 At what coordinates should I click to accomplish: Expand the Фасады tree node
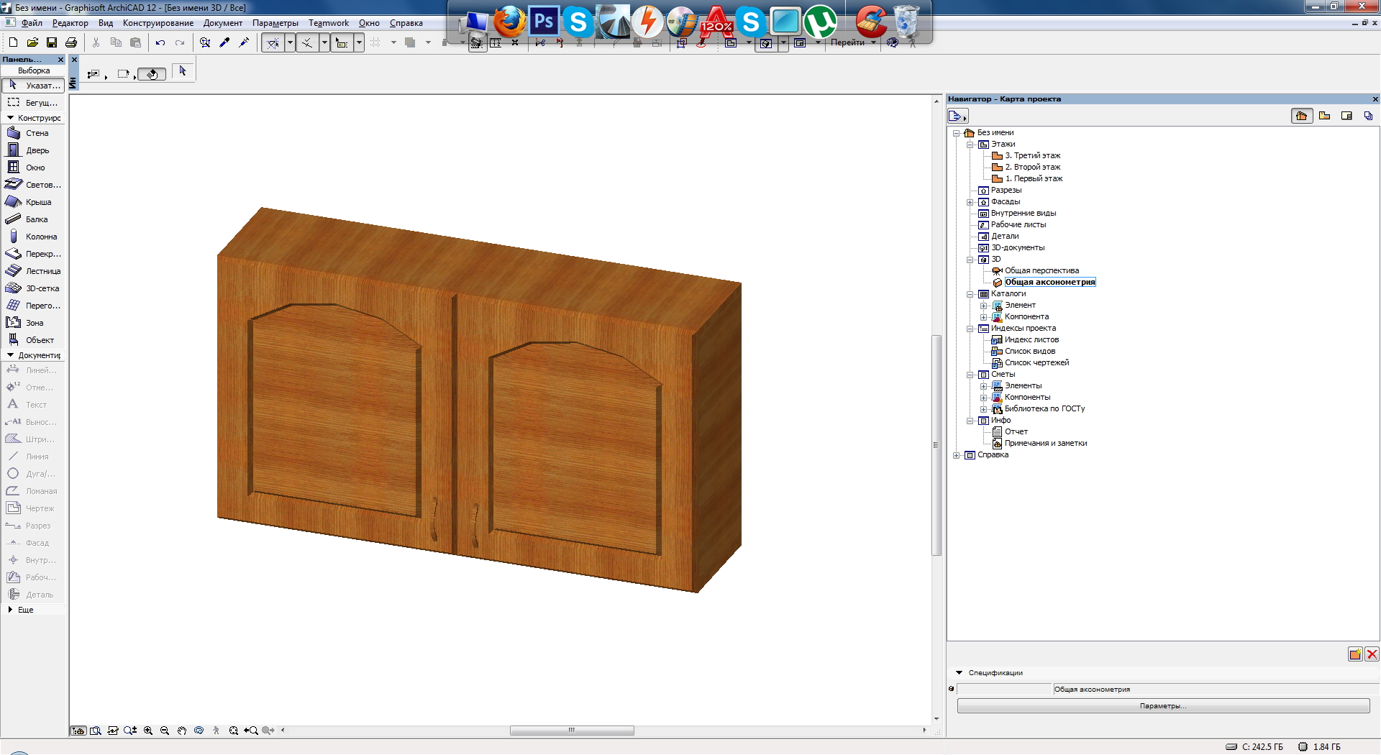(970, 202)
